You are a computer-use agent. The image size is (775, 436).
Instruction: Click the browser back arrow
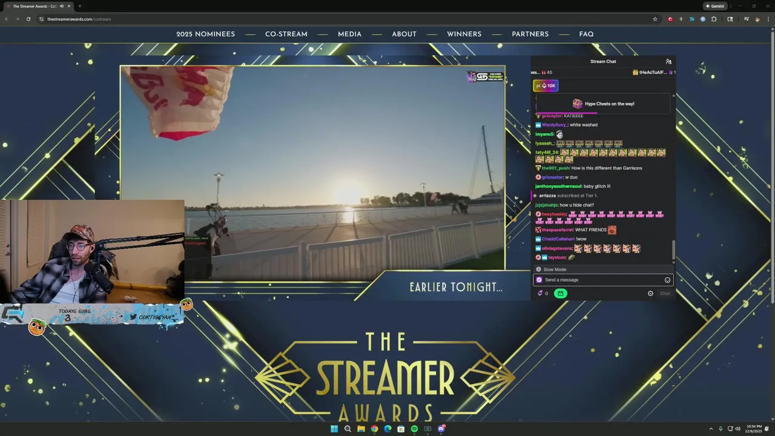point(7,19)
